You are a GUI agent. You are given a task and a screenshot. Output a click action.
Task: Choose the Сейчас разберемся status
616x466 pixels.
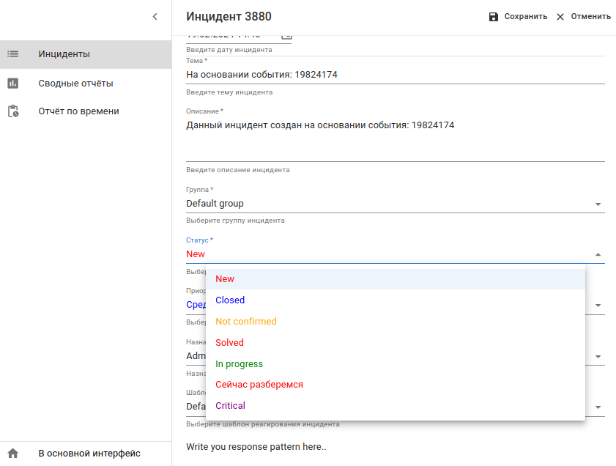click(259, 385)
